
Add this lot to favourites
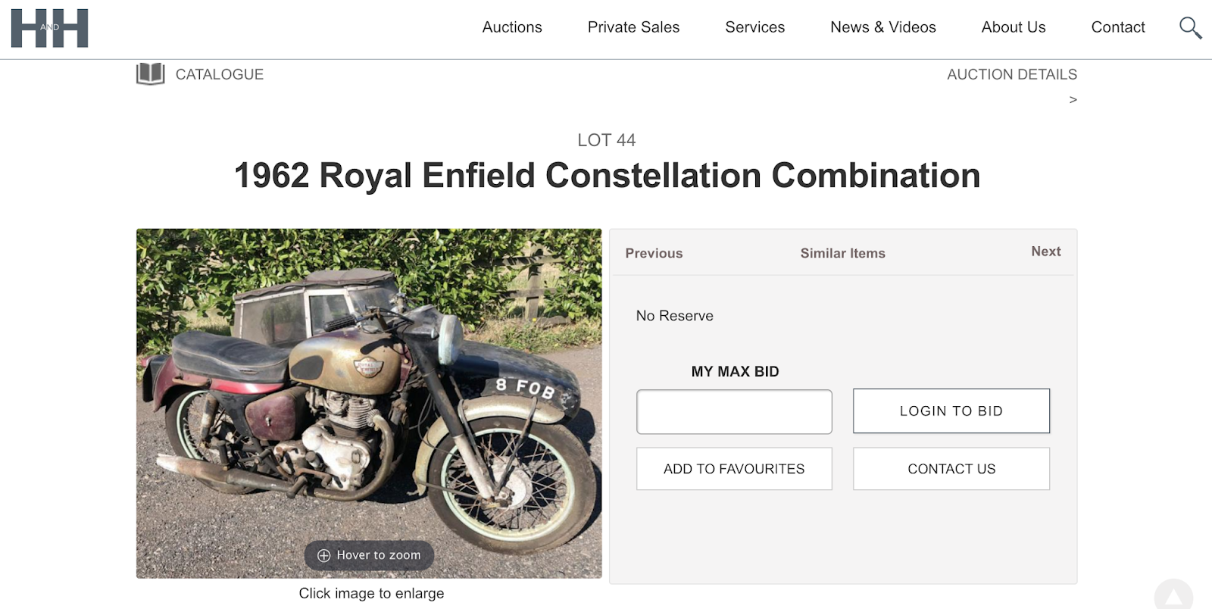tap(733, 468)
